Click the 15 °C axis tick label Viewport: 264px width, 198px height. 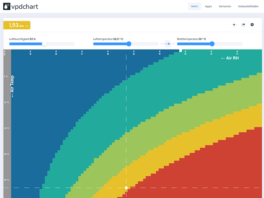[6, 128]
